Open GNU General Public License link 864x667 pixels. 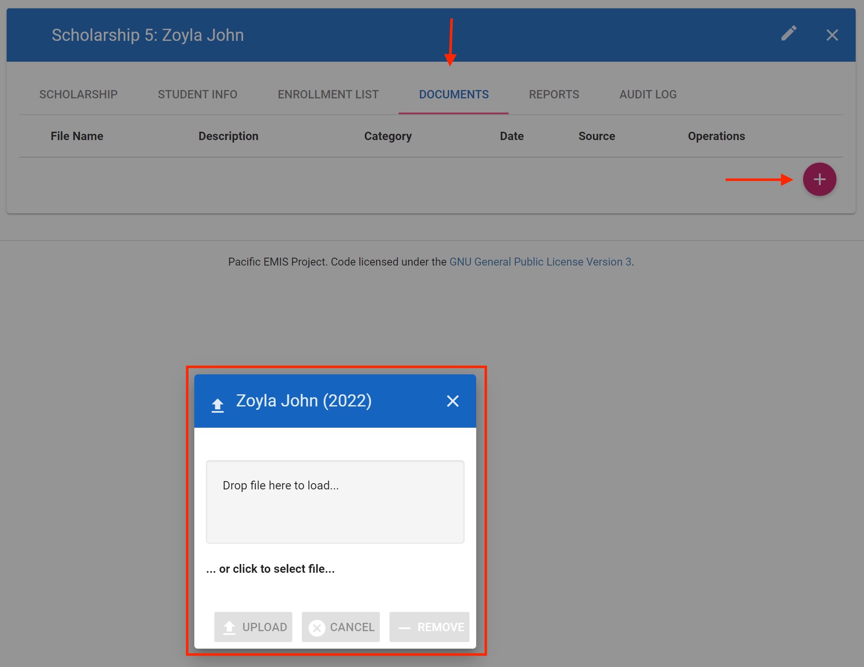click(540, 262)
